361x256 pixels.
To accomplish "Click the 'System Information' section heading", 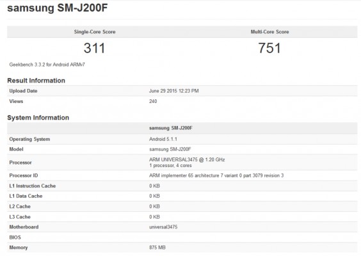I will point(38,117).
